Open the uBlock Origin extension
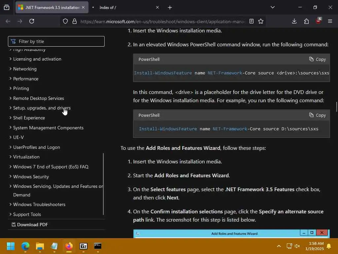 click(319, 21)
